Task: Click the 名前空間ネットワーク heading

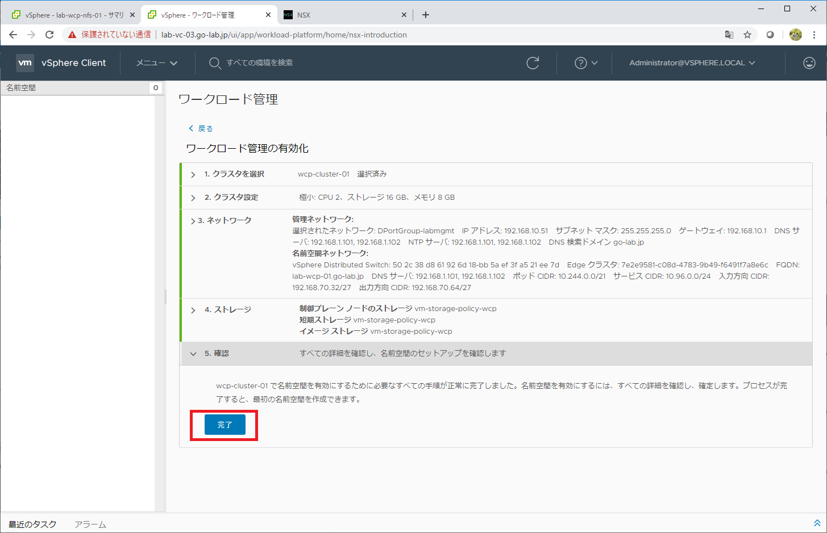Action: [330, 253]
